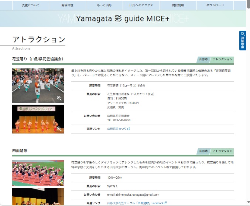Viewport: 250px width, 206px height.
Task: Select the アトラクション tag beside 四面楚歌
Action: (x=222, y=151)
